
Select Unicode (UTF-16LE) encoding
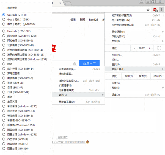click(x=26, y=31)
